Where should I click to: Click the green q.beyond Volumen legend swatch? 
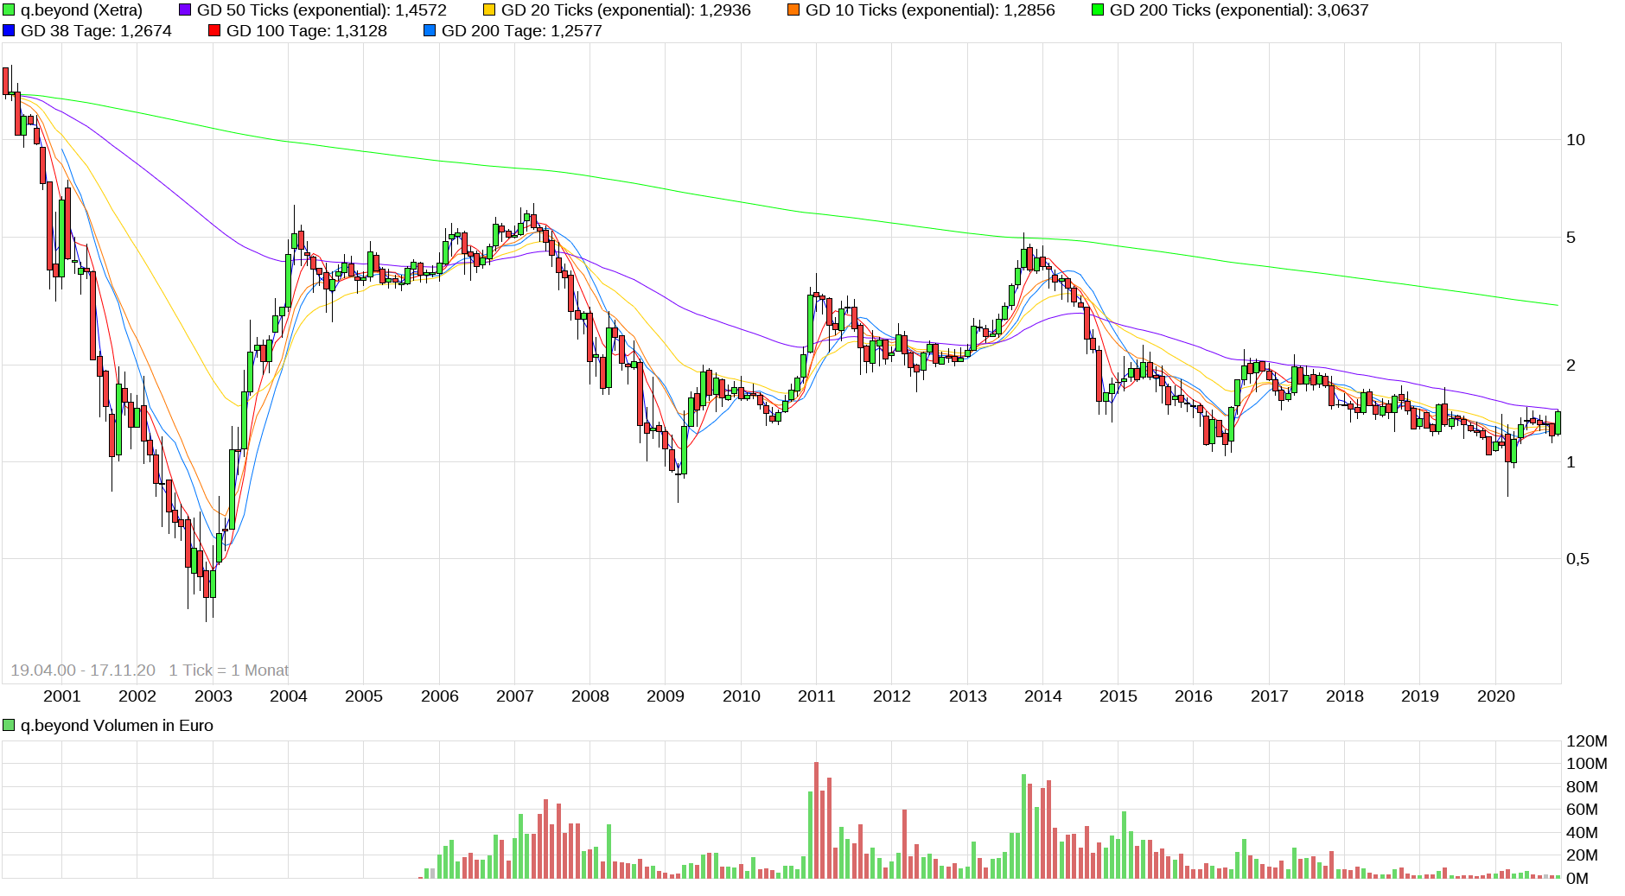click(x=9, y=726)
